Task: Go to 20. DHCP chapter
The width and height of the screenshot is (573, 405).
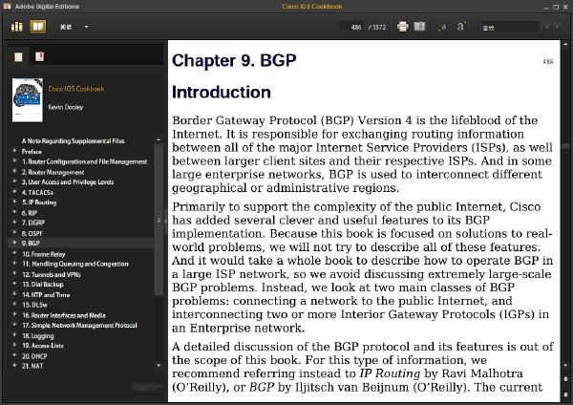Action: pyautogui.click(x=34, y=356)
